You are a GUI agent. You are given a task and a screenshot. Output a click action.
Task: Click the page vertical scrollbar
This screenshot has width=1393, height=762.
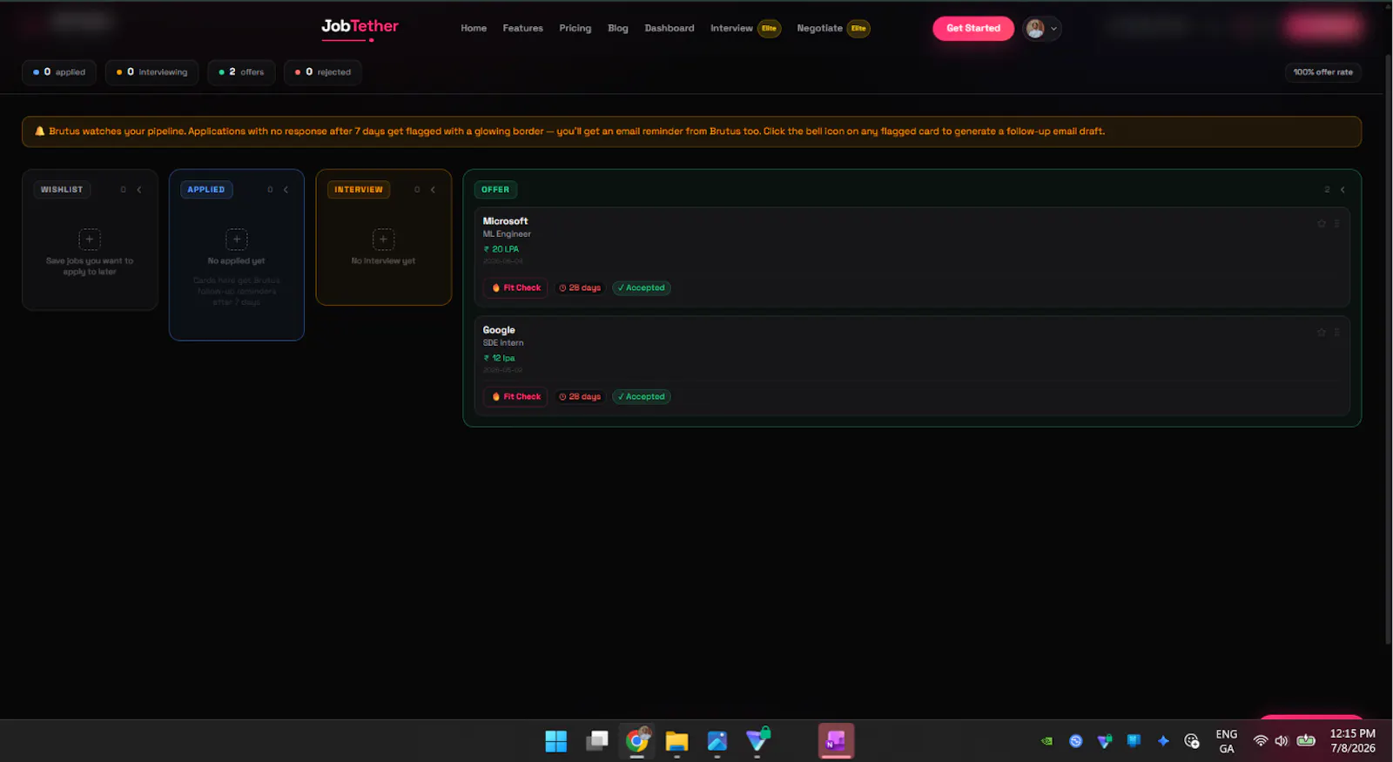1388,348
